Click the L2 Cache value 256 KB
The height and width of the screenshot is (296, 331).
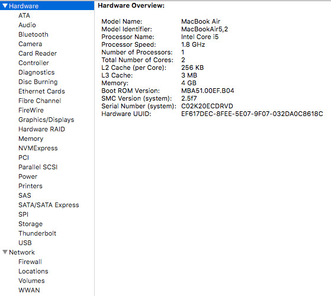pyautogui.click(x=192, y=67)
